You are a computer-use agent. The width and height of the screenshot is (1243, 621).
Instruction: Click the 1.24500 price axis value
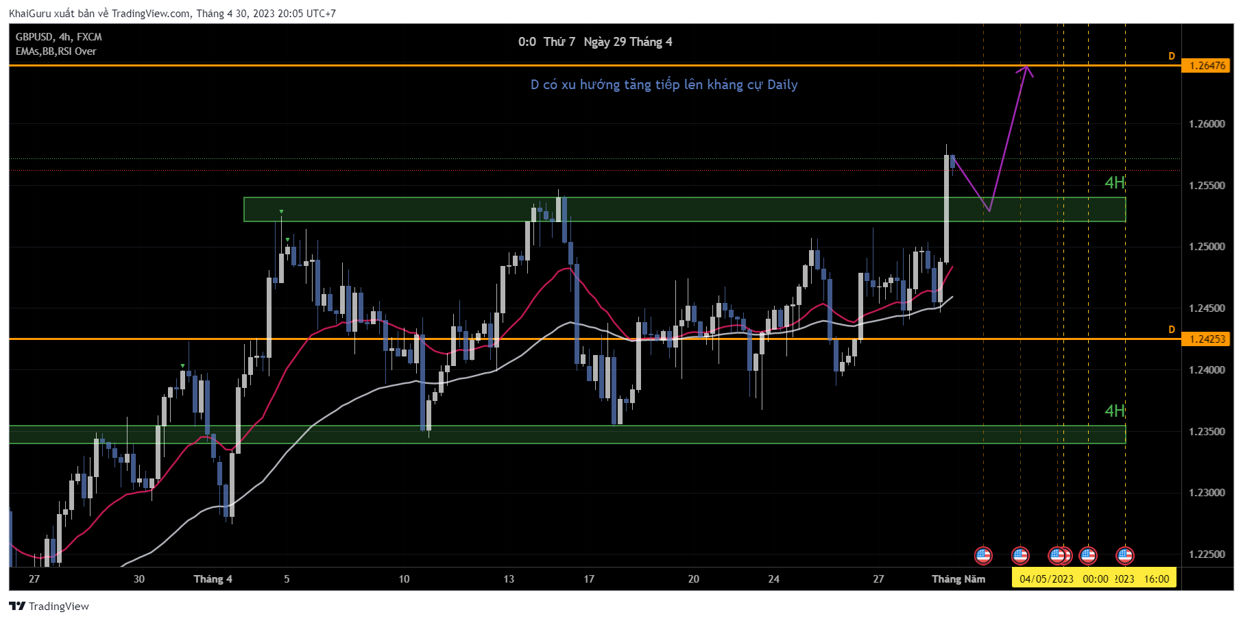(x=1207, y=308)
